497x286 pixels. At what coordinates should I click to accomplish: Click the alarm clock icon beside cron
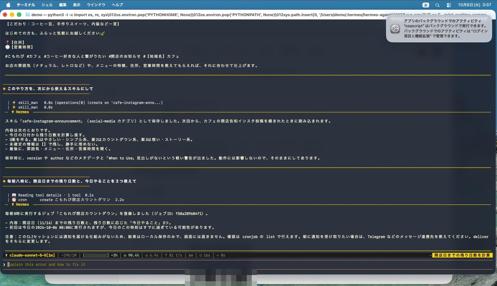tap(14, 200)
